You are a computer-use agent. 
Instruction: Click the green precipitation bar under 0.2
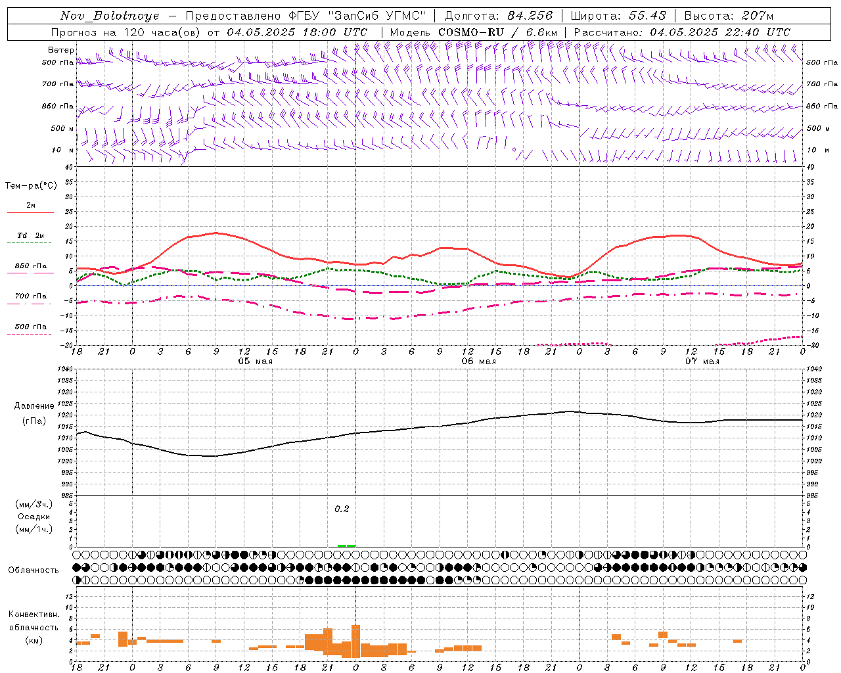(x=346, y=545)
